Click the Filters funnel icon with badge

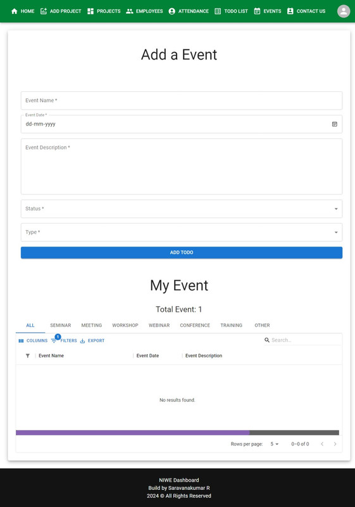pyautogui.click(x=54, y=340)
